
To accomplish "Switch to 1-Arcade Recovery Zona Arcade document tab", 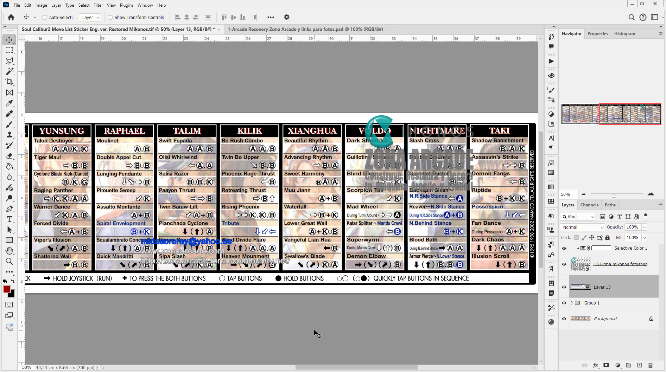I will click(x=305, y=29).
